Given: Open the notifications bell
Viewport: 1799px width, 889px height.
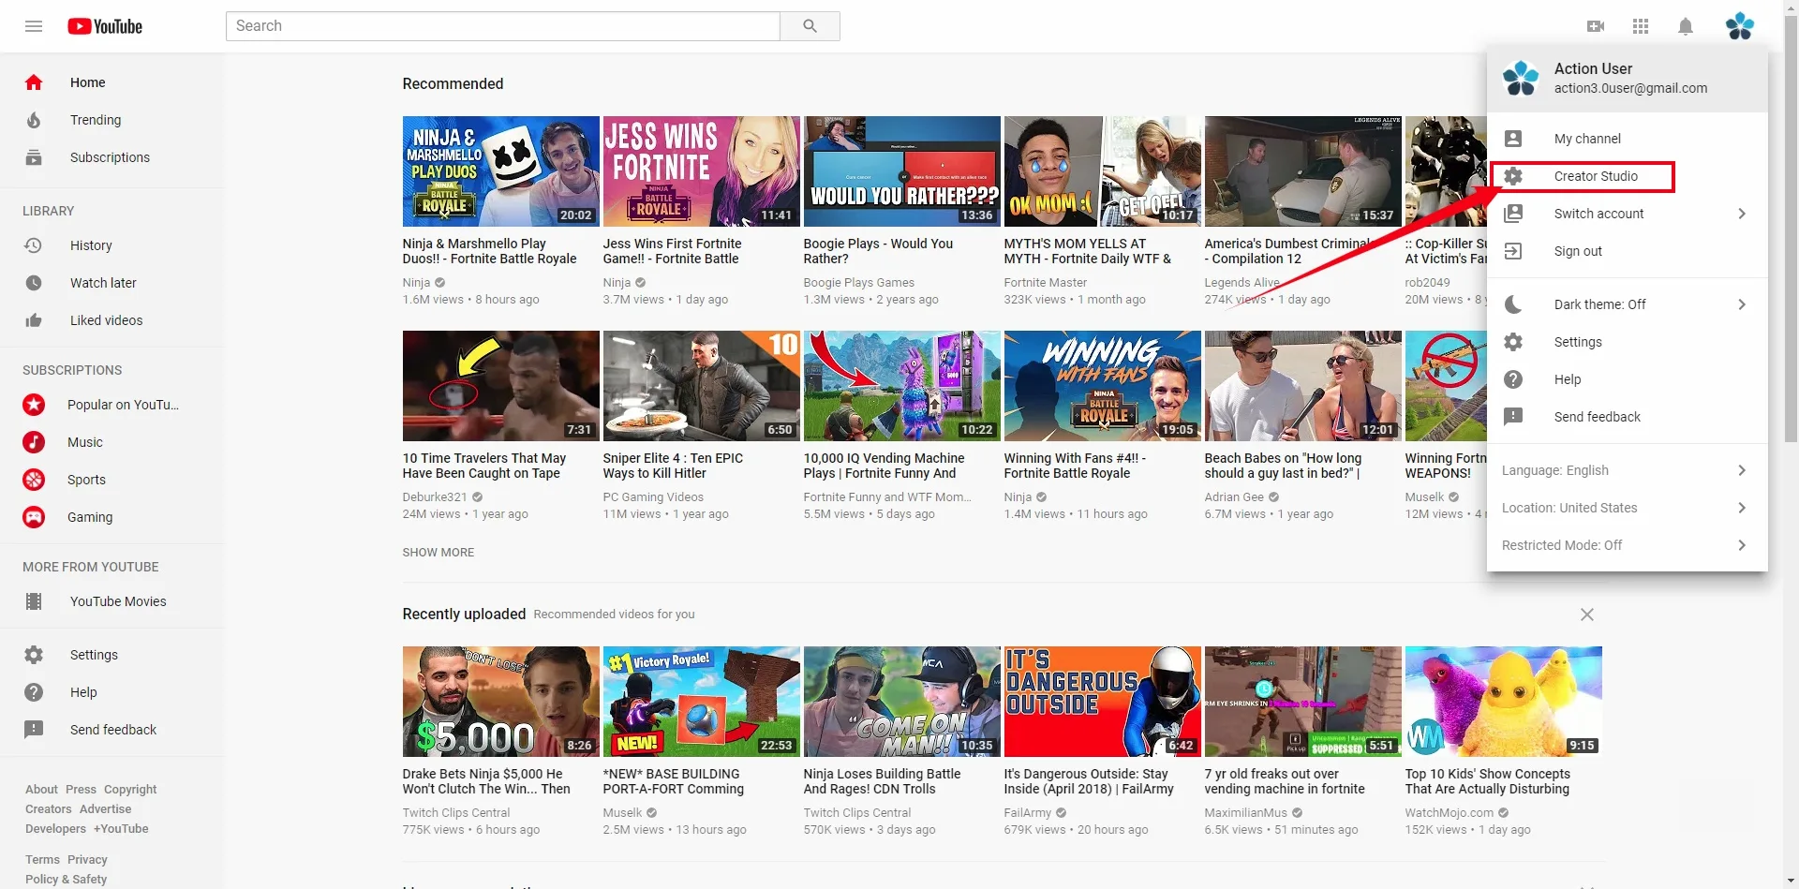Looking at the screenshot, I should (x=1686, y=26).
